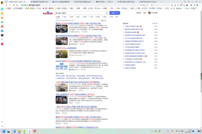This screenshot has height=134, width=202.
Task: Open File Explorer from the taskbar
Action: click(x=19, y=131)
